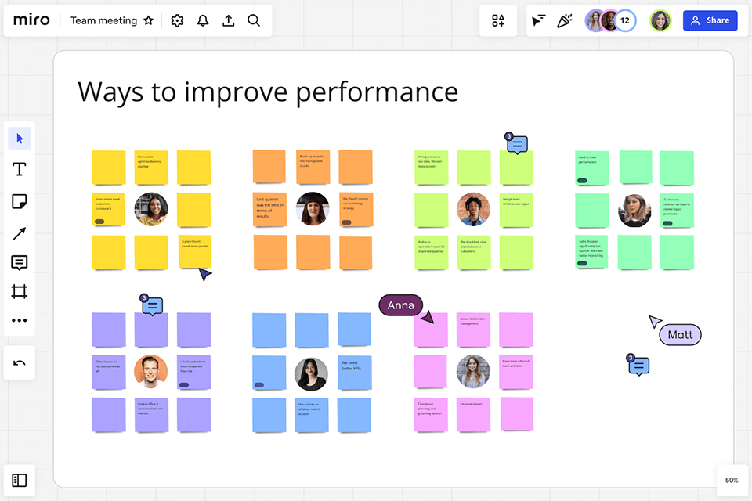Image resolution: width=752 pixels, height=501 pixels.
Task: Select the Arrow connector tool
Action: pos(19,233)
